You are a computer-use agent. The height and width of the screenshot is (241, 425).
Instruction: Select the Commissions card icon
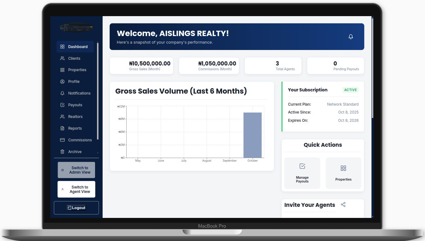(x=62, y=140)
